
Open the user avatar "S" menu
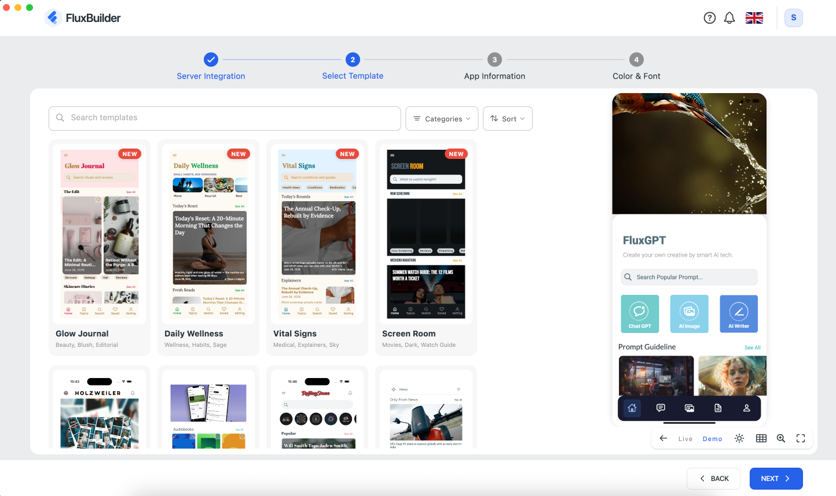(x=794, y=18)
